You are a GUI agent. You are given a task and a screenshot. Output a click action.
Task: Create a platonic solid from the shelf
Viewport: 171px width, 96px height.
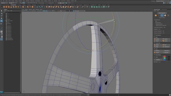point(23,7)
